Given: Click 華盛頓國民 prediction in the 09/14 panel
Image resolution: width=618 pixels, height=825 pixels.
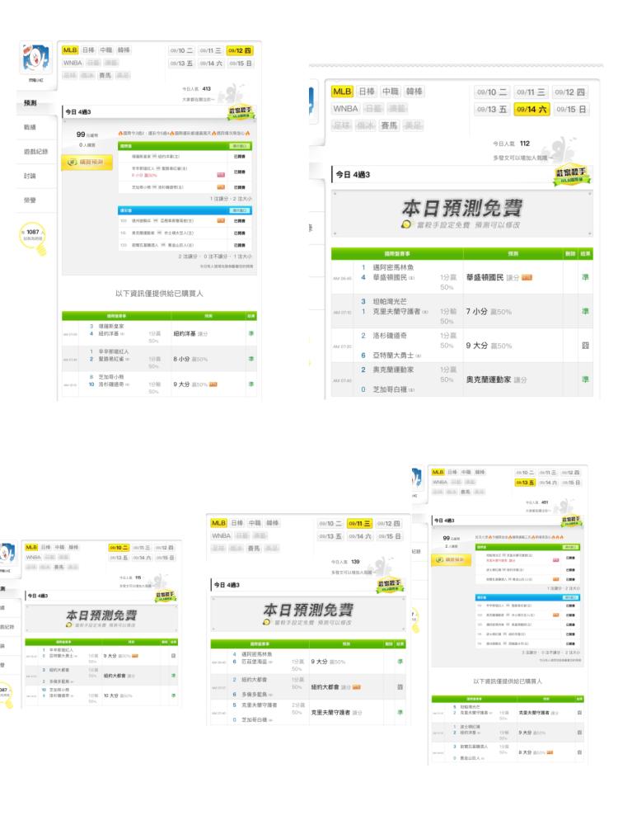Looking at the screenshot, I should click(x=485, y=277).
